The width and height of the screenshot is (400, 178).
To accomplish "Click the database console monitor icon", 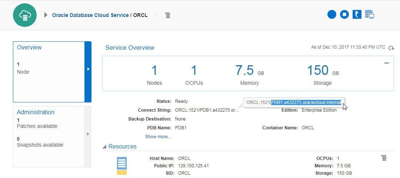I will (369, 14).
